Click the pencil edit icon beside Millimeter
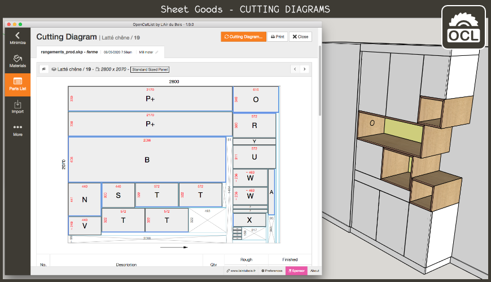This screenshot has width=491, height=282. point(156,52)
